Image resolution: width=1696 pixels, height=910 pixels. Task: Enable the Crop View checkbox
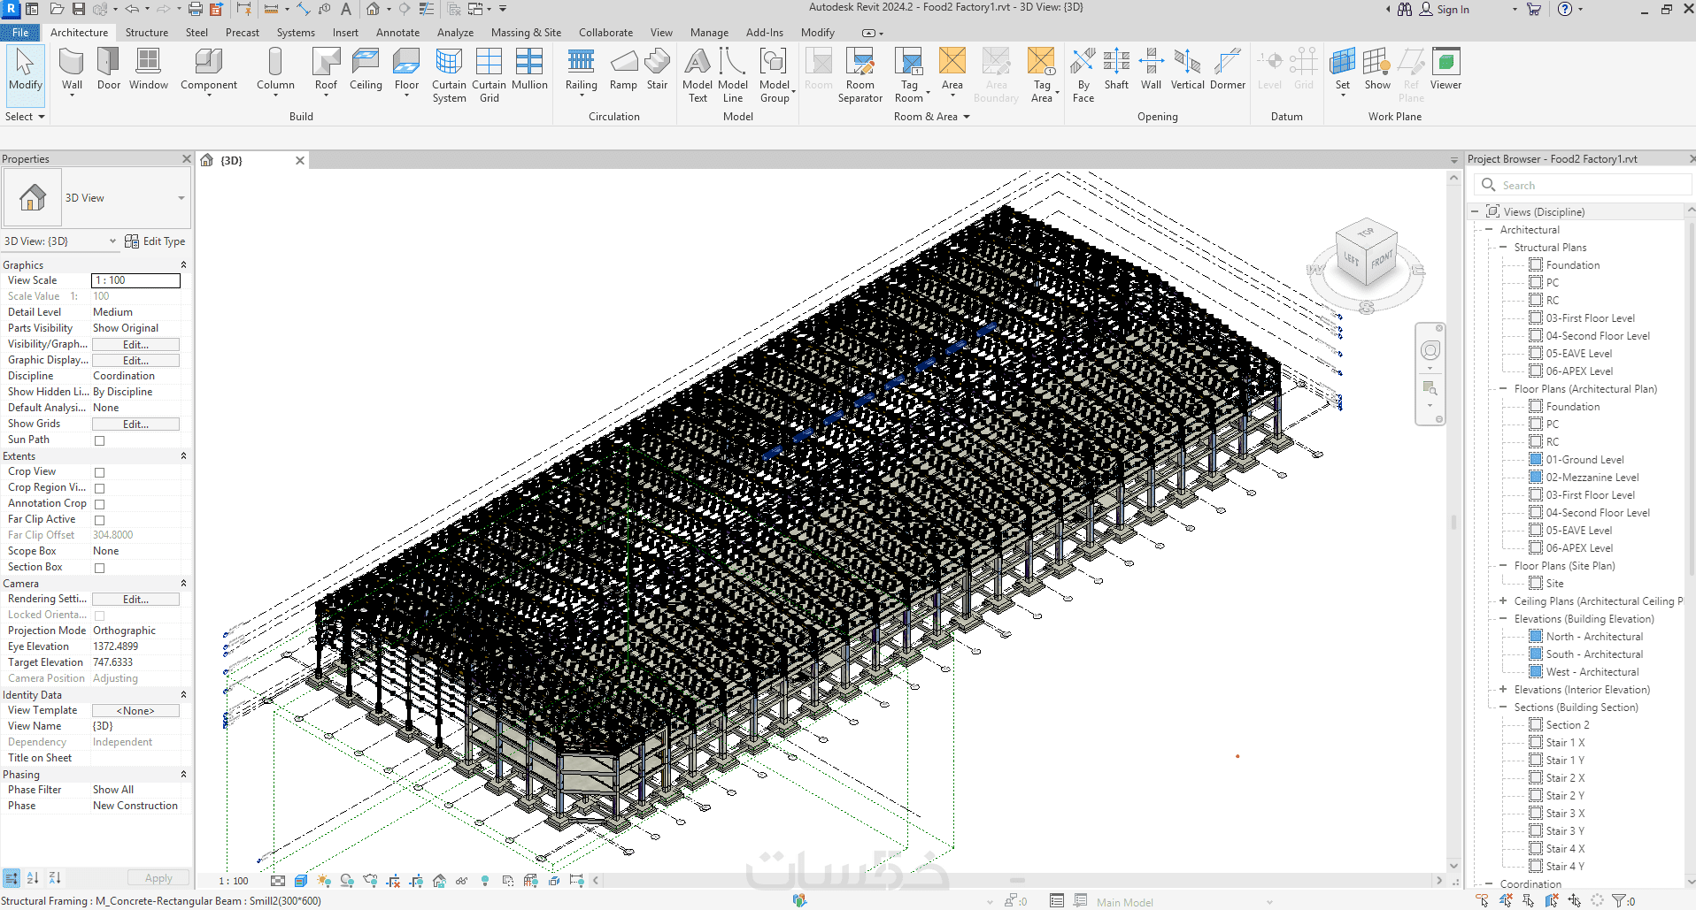click(x=100, y=472)
